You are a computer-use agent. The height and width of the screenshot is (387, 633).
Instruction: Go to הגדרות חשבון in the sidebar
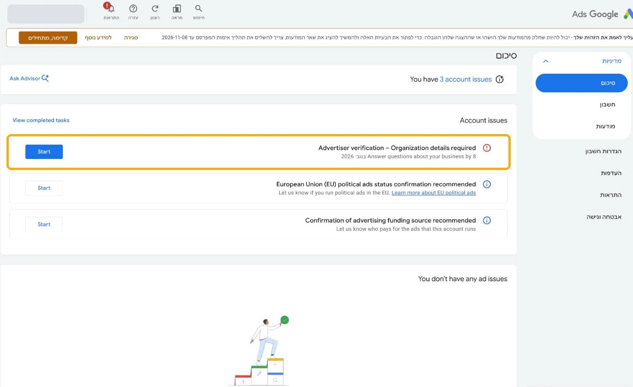603,151
